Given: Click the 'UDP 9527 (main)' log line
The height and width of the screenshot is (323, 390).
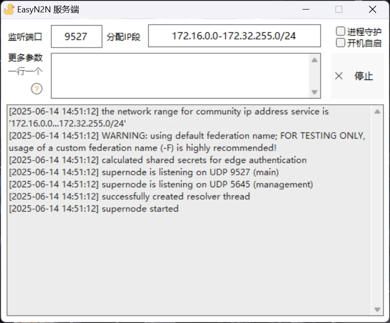Looking at the screenshot, I should click(x=144, y=172).
